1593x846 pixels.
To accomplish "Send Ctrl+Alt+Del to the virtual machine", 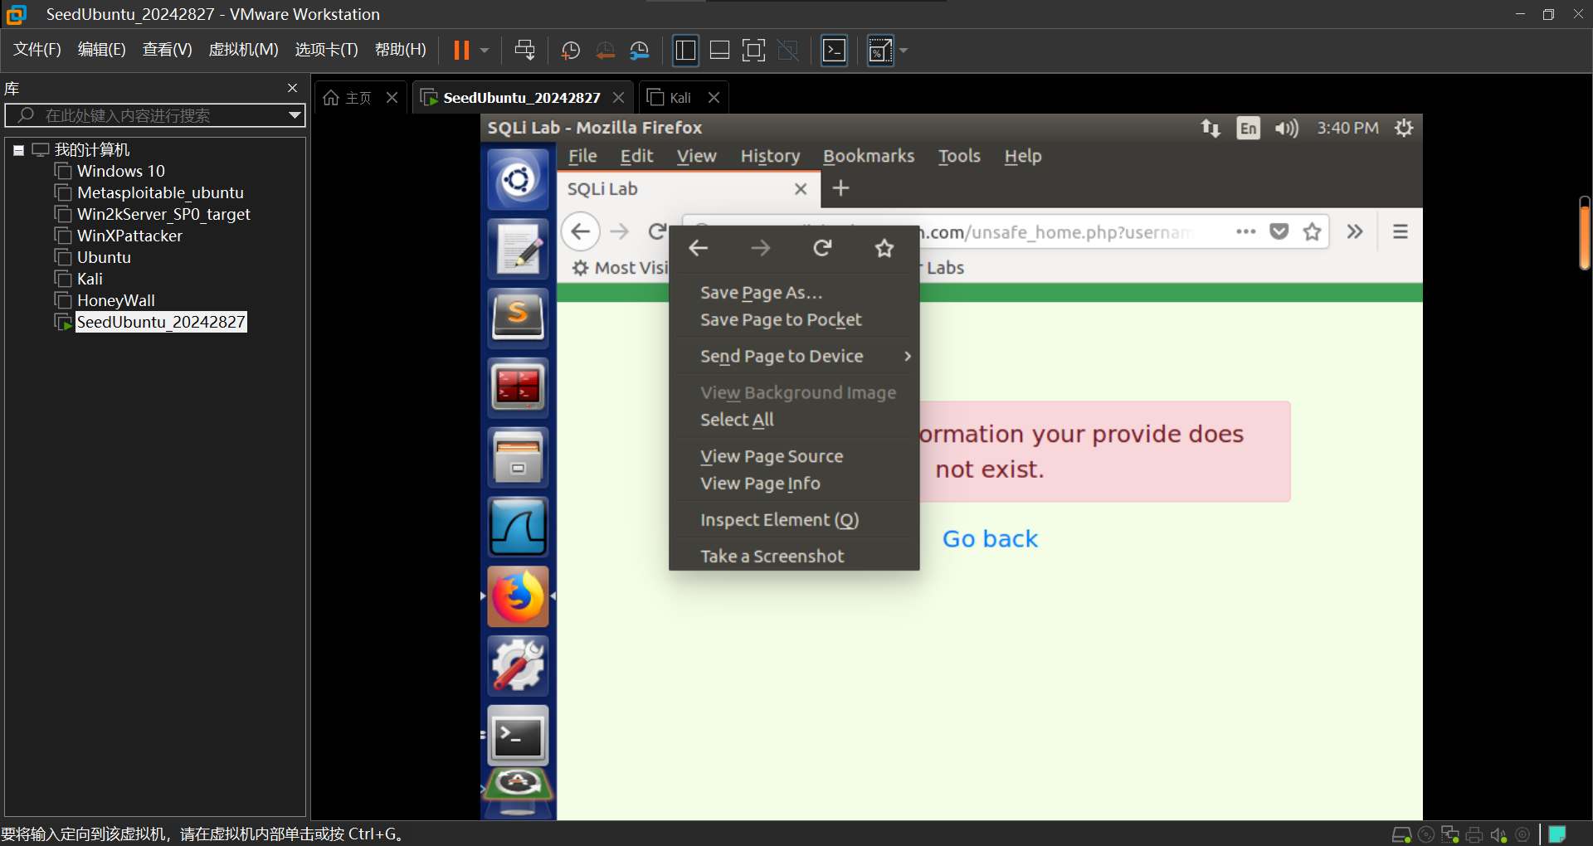I will click(524, 51).
